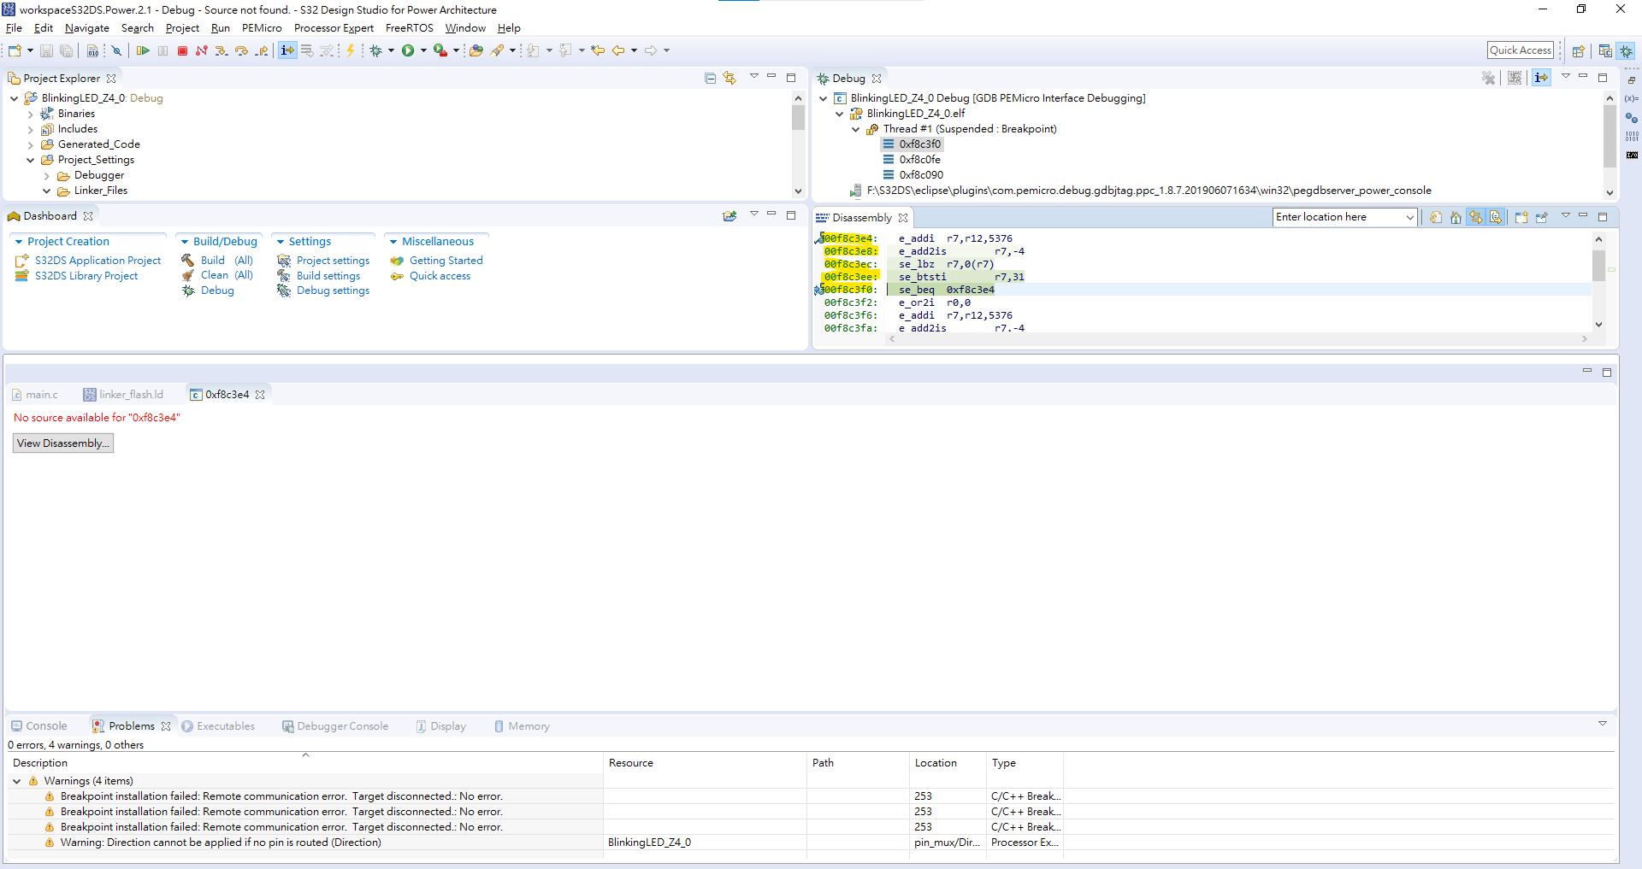This screenshot has height=869, width=1642.
Task: Click the Terminate (red stop) icon
Action: coord(181,50)
